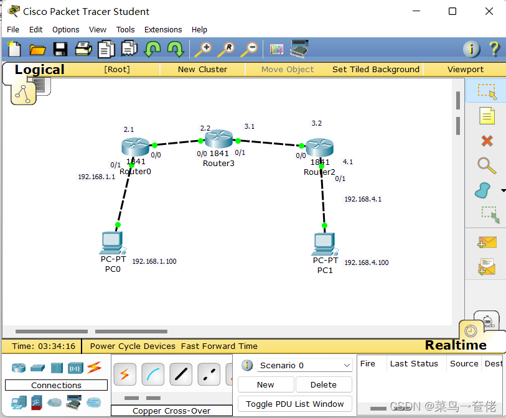Image resolution: width=506 pixels, height=418 pixels.
Task: Click the Paste toolbar icon
Action: coord(129,49)
